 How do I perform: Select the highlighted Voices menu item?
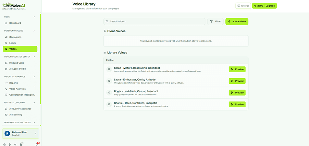(20, 49)
